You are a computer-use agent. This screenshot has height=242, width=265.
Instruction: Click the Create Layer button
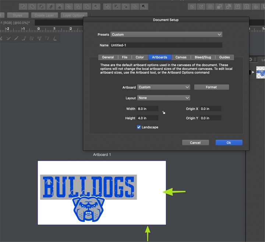click(x=45, y=15)
